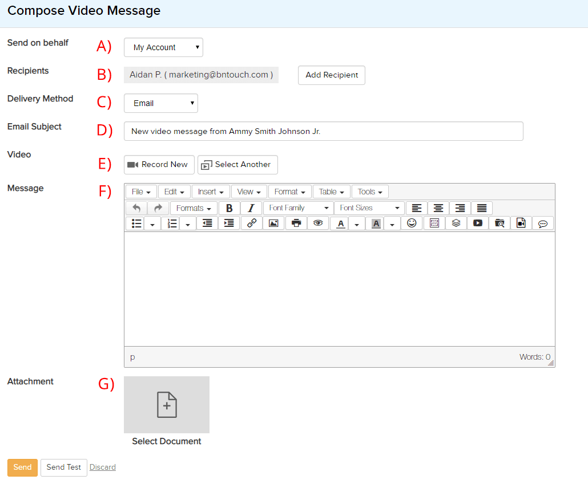Viewport: 588px width, 484px height.
Task: Click the speech bubble icon
Action: [543, 223]
